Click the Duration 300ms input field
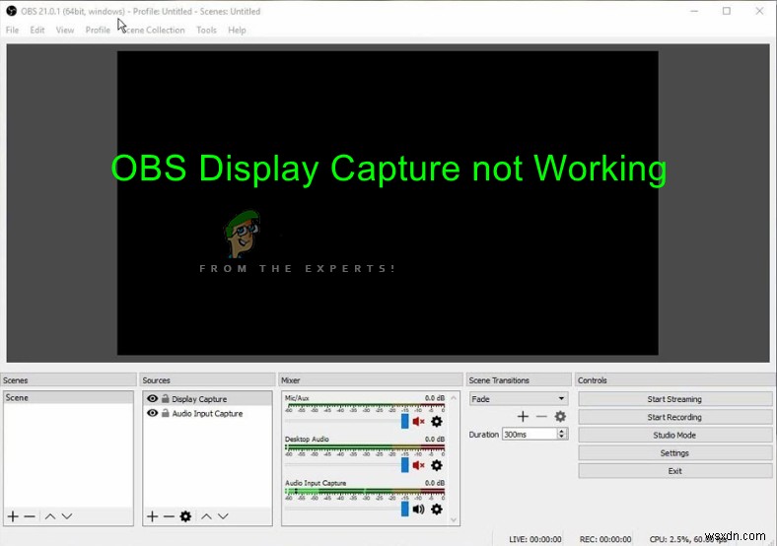777x546 pixels. tap(530, 434)
